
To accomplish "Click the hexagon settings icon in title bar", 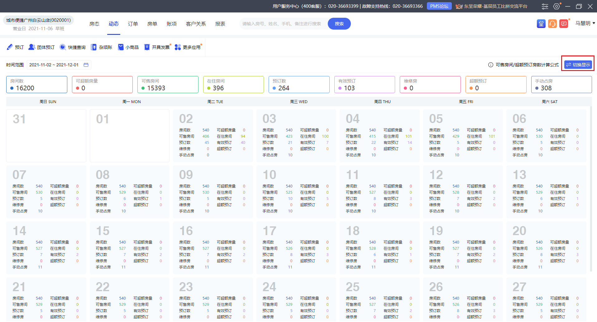I will [x=556, y=6].
